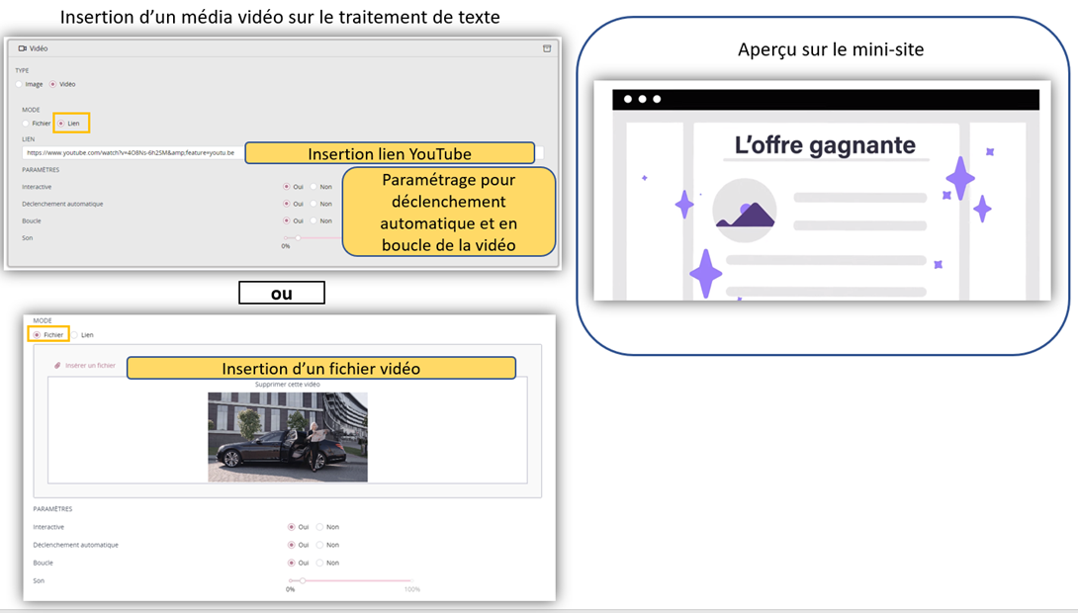
Task: Disable Déclenchement automatique in the bottom panel
Action: point(319,545)
